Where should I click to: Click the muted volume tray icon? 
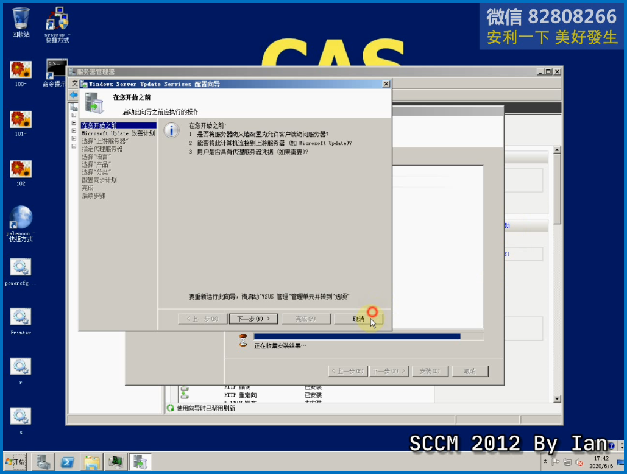(579, 462)
